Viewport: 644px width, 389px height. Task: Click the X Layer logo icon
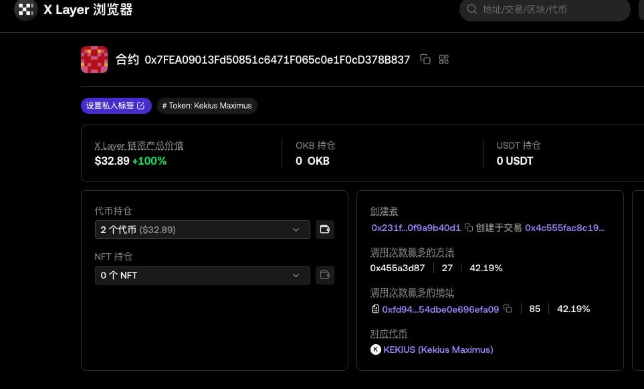[x=26, y=9]
